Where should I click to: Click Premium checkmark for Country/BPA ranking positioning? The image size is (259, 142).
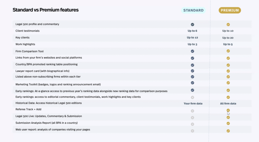click(x=228, y=65)
